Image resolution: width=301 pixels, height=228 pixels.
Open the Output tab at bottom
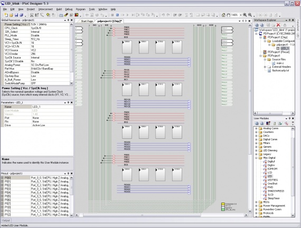point(6,221)
